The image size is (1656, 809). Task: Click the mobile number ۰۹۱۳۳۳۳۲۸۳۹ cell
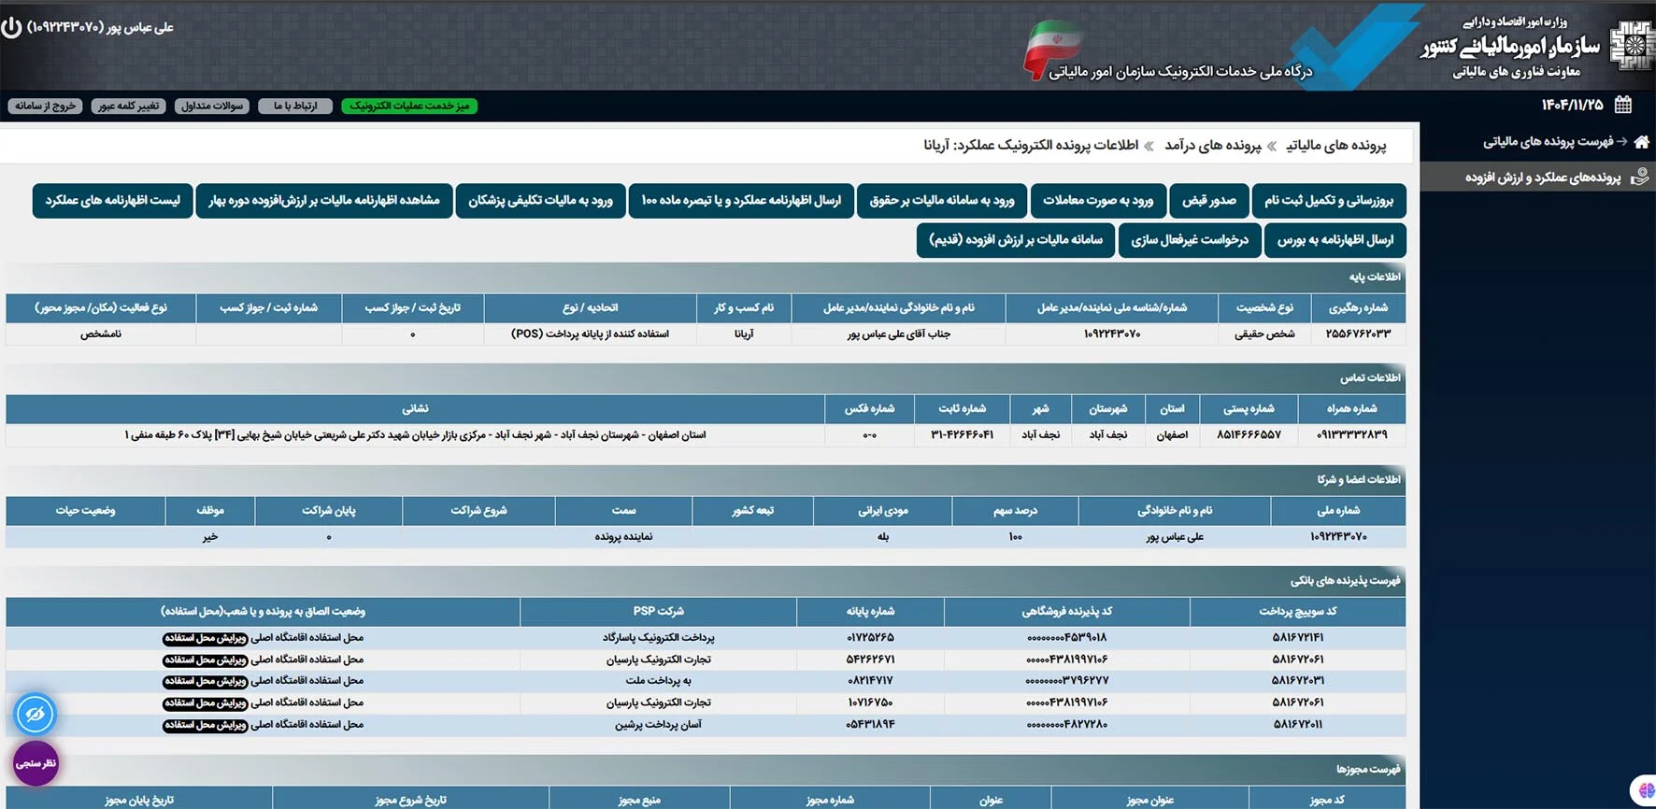pyautogui.click(x=1351, y=434)
